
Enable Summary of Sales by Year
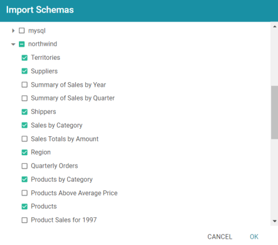point(24,85)
